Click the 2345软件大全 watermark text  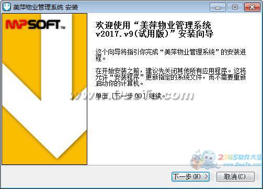point(240,158)
